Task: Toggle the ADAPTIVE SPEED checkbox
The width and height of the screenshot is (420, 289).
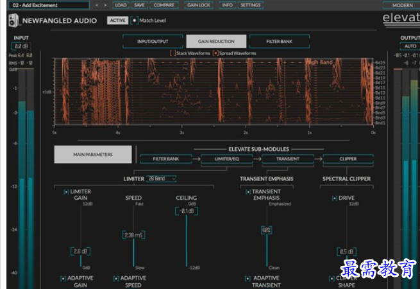Action: (x=116, y=279)
